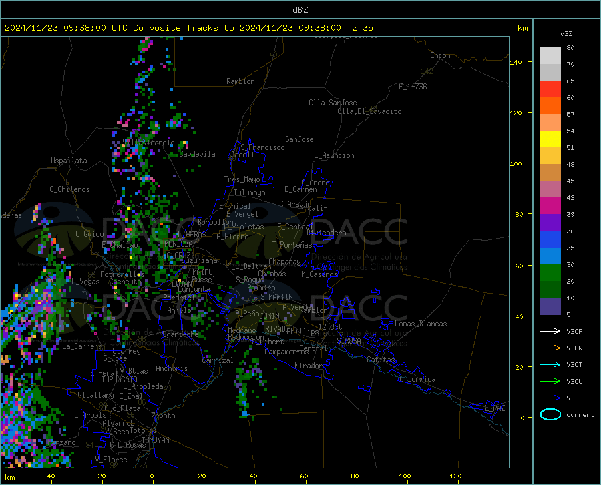Click the S_MARTIN map label

276,297
